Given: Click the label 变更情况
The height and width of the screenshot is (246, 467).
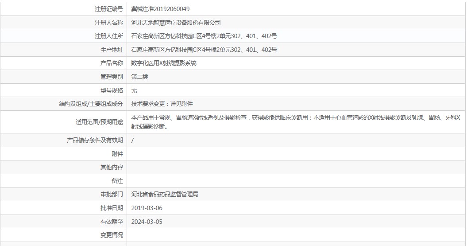Looking at the screenshot, I should (x=112, y=235).
